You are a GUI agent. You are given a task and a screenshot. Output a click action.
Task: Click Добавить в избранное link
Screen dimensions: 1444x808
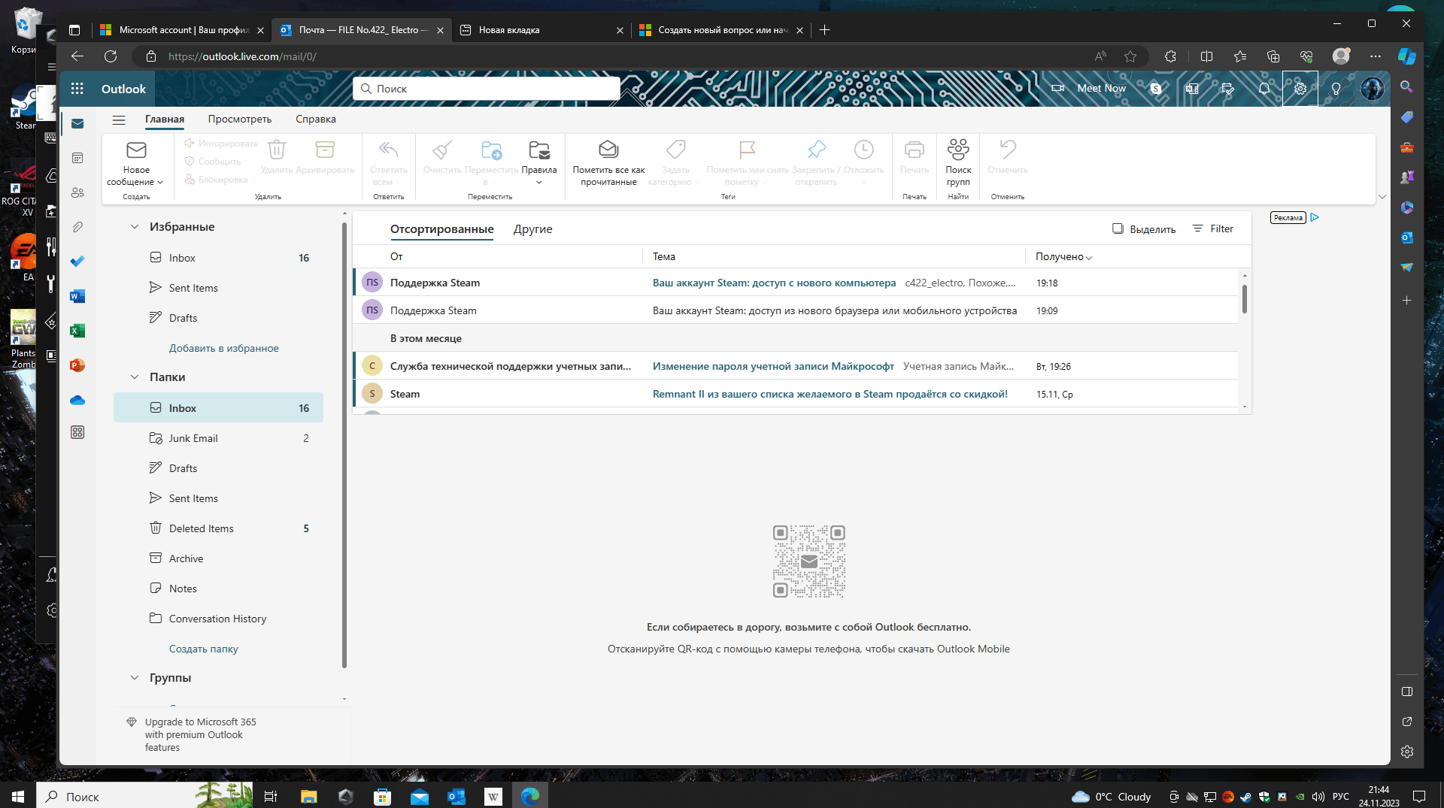tap(223, 348)
